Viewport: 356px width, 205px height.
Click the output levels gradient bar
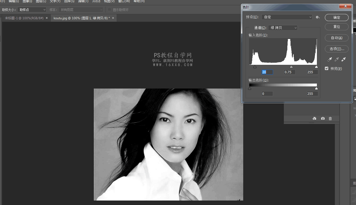point(283,85)
